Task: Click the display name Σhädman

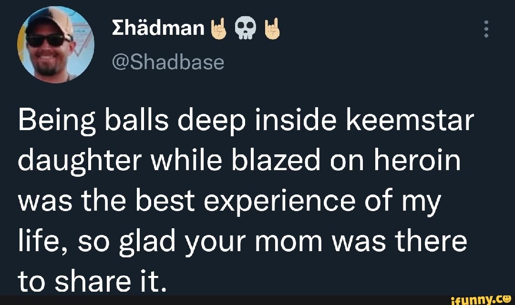Action: point(157,27)
